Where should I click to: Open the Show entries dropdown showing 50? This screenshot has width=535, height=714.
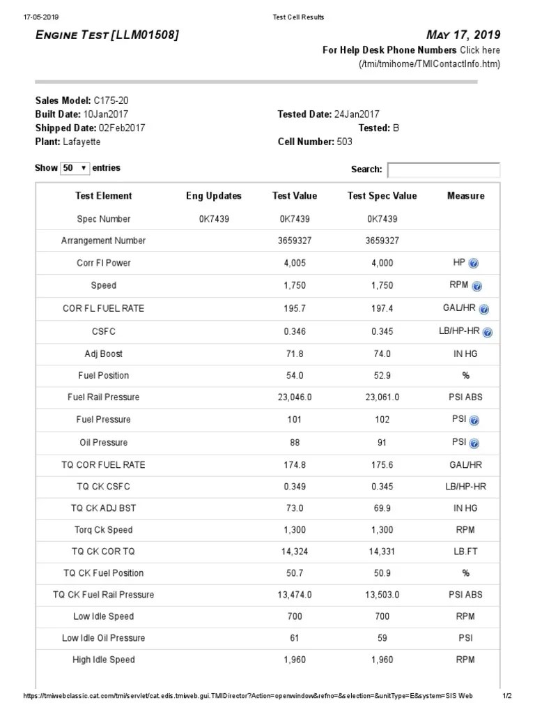74,168
